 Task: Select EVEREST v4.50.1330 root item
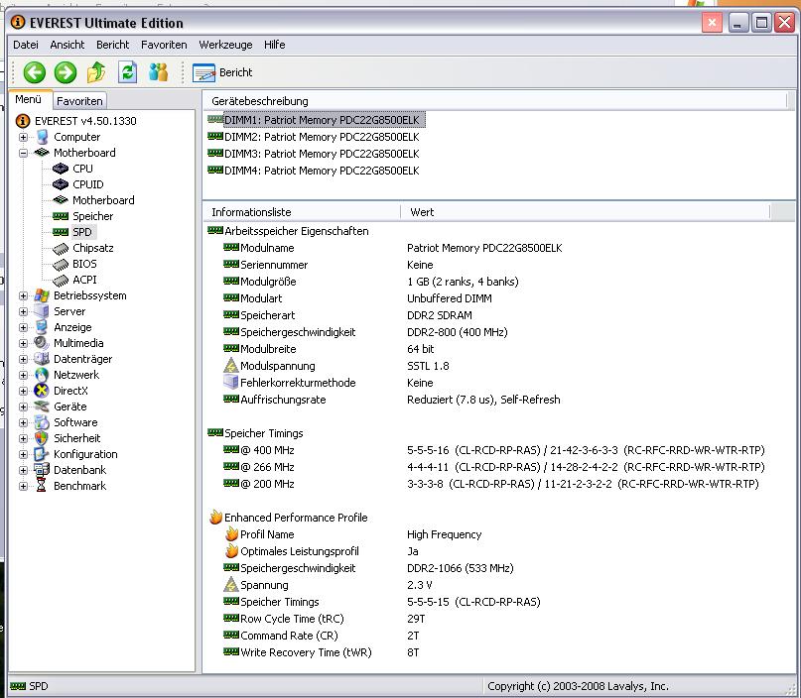(85, 121)
